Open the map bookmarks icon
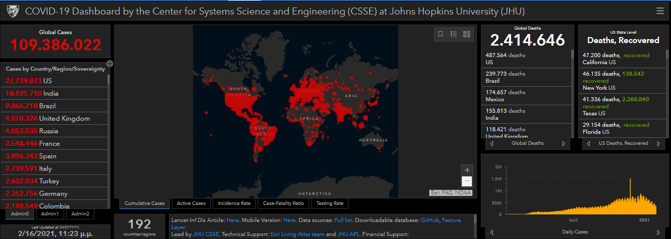The width and height of the screenshot is (671, 239). tap(440, 34)
